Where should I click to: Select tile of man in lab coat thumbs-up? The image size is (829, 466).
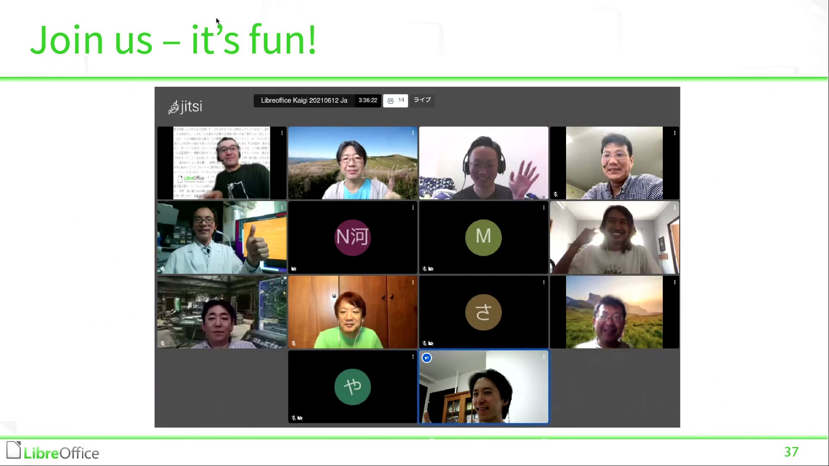pos(222,237)
